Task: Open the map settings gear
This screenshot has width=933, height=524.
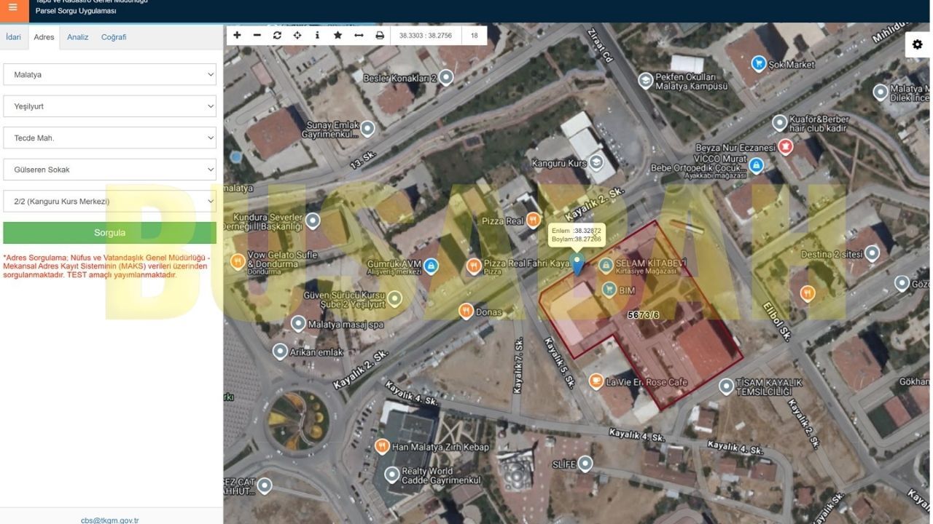Action: (917, 44)
